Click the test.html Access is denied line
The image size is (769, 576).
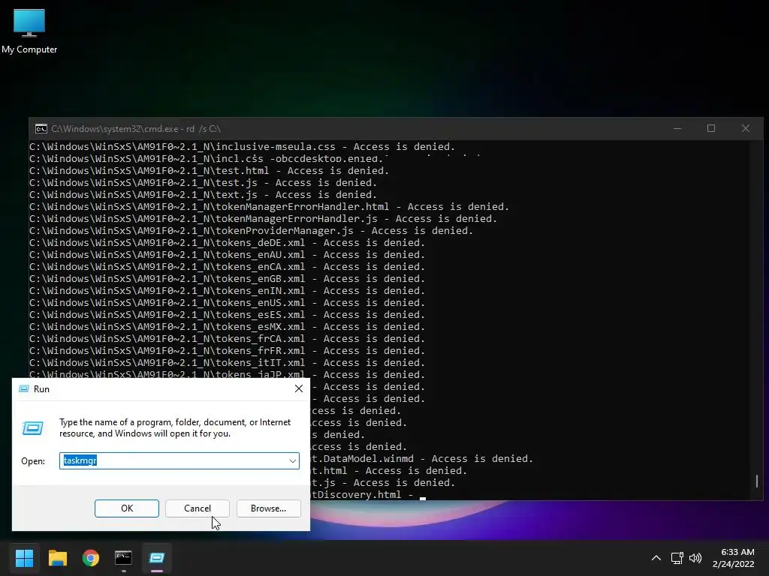point(209,170)
